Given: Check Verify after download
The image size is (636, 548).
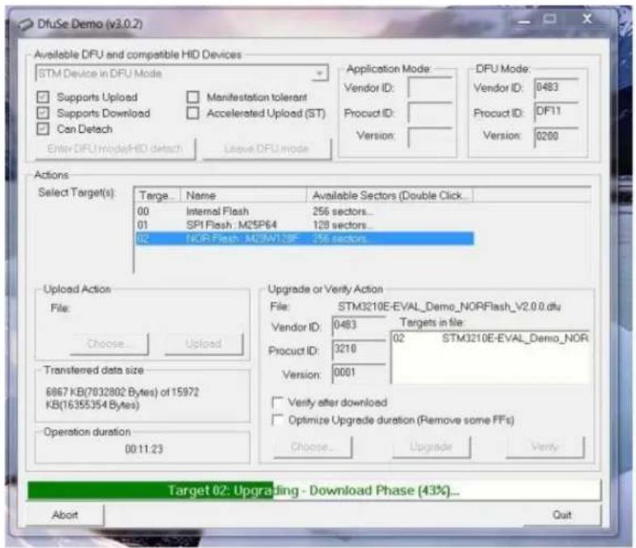Looking at the screenshot, I should coord(277,403).
